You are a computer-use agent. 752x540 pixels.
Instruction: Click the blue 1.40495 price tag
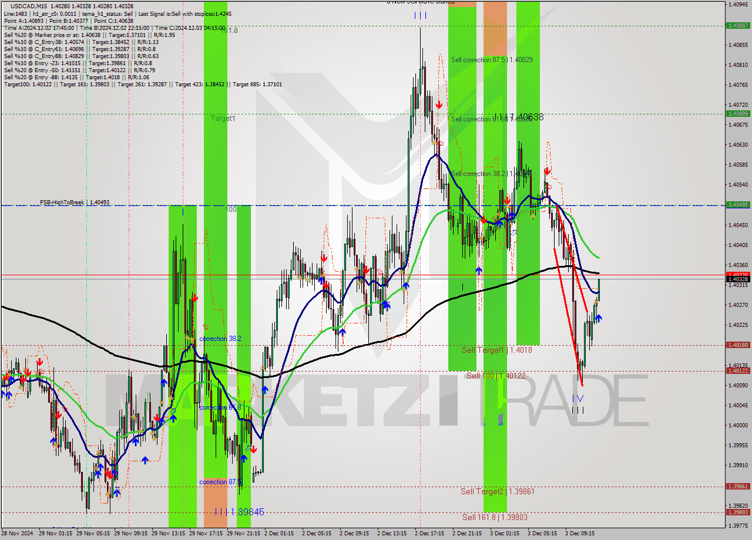click(737, 205)
